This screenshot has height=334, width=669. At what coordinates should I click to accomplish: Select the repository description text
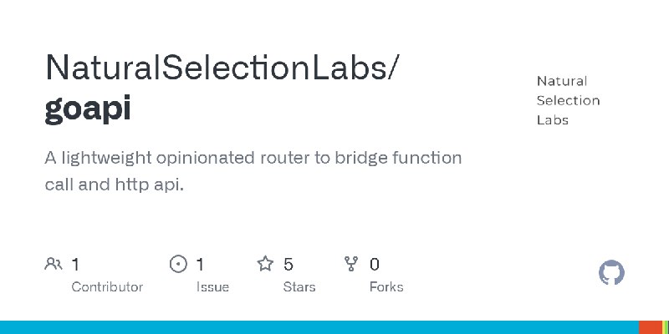click(253, 171)
